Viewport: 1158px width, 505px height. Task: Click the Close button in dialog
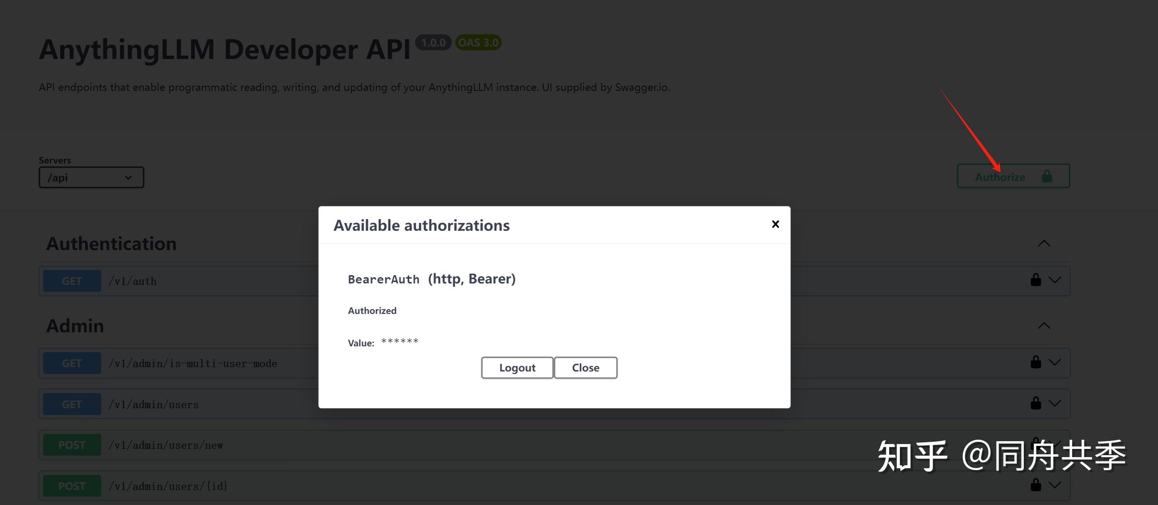pos(586,368)
